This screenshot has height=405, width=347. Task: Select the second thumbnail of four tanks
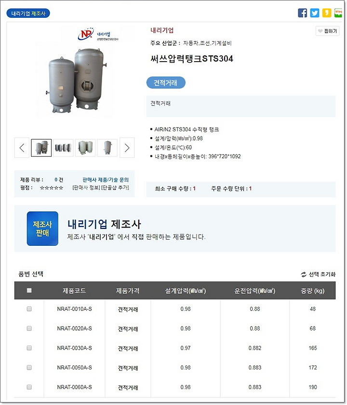[64, 148]
